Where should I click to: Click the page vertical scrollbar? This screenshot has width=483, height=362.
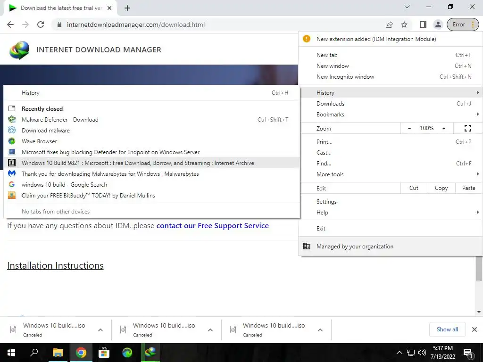(479, 268)
